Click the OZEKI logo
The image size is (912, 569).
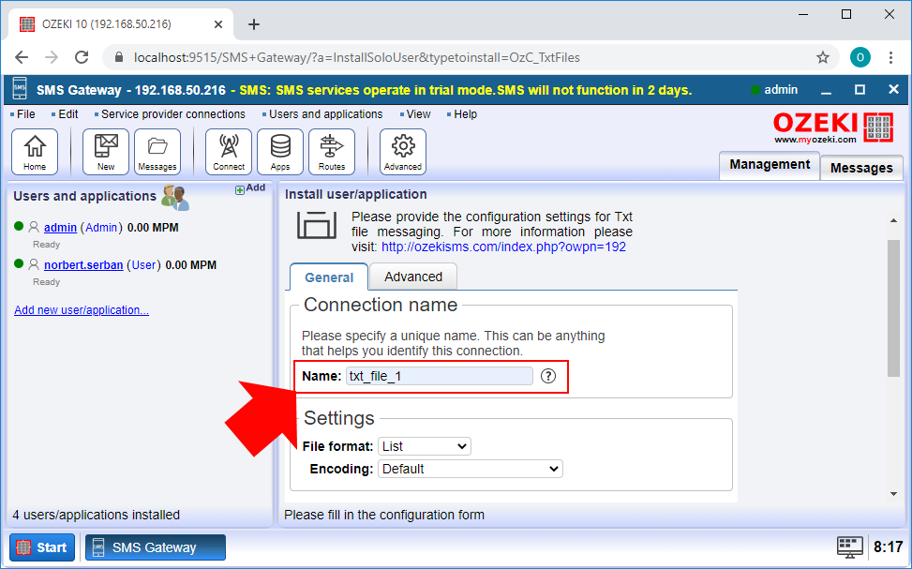[832, 128]
